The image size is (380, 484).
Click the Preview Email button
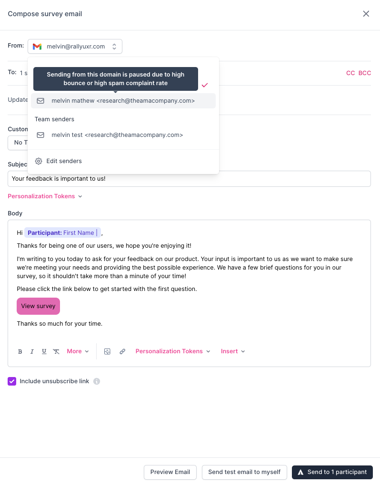[170, 472]
